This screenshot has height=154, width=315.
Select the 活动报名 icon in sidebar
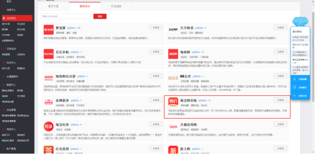pyautogui.click(x=4, y=18)
